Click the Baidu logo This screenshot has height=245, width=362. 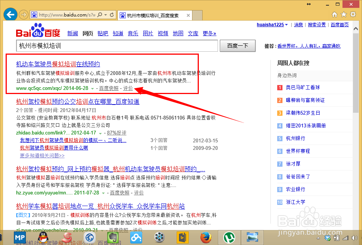(38, 30)
